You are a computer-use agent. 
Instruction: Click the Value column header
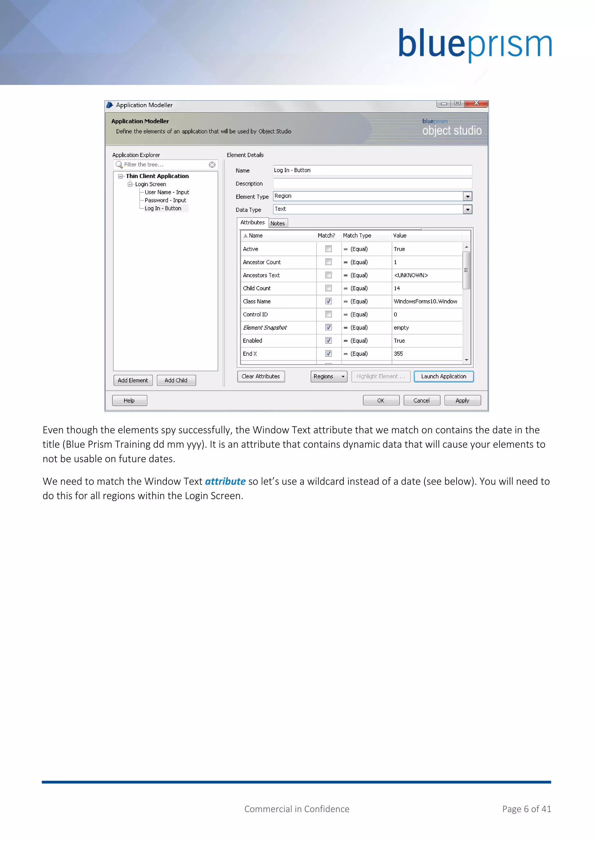click(x=426, y=236)
